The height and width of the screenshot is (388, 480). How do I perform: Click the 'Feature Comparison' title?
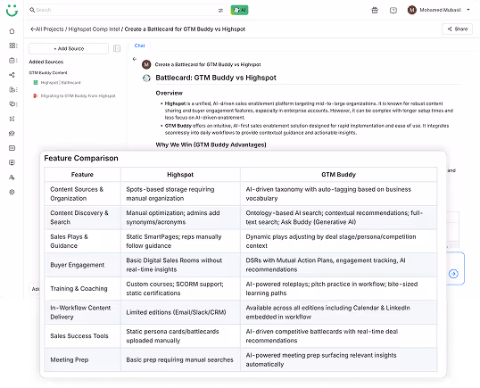pyautogui.click(x=81, y=158)
